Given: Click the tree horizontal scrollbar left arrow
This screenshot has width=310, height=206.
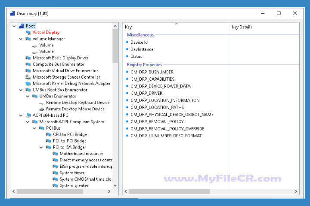Looking at the screenshot, I should (x=14, y=191).
